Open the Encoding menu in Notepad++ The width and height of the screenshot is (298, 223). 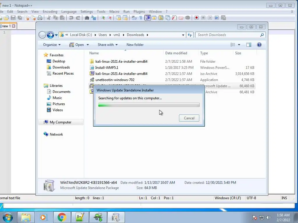(x=50, y=12)
